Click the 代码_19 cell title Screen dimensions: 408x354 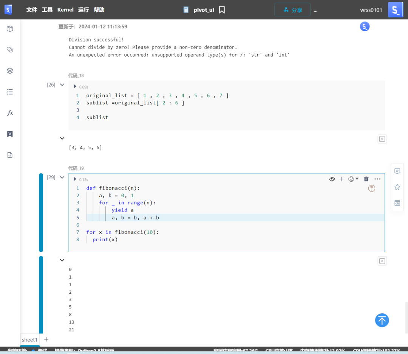76,168
